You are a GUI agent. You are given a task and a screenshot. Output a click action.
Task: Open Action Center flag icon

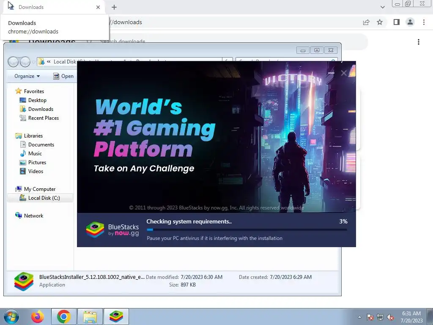(x=370, y=317)
